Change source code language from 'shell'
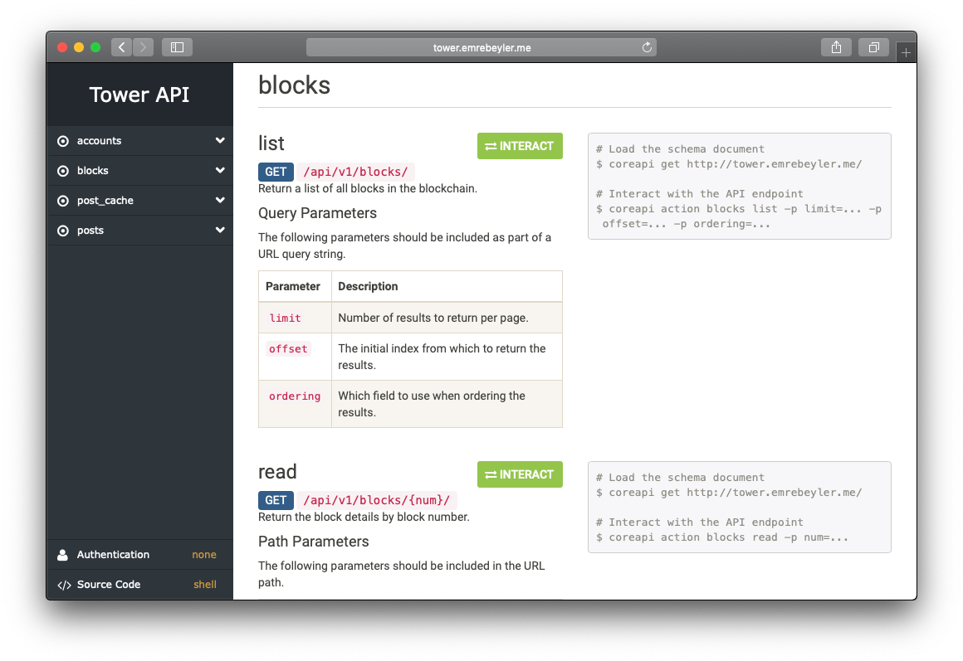 205,584
